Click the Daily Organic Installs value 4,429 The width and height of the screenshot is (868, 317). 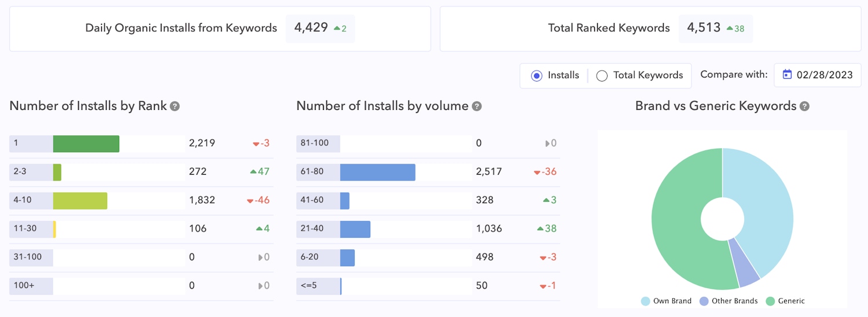point(311,28)
